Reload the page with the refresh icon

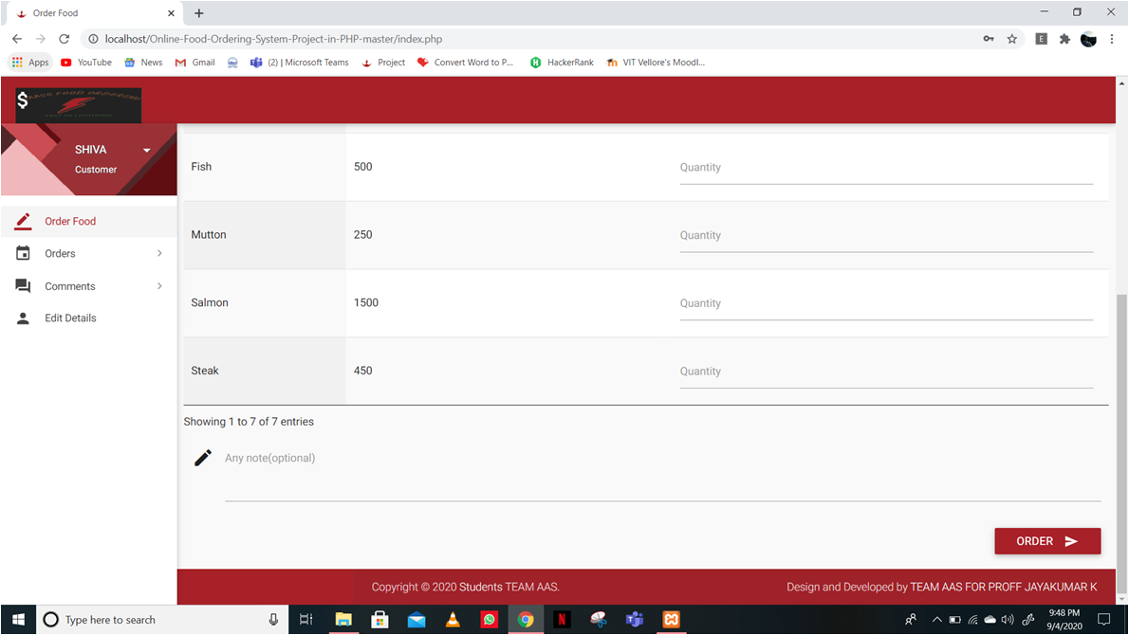click(64, 39)
